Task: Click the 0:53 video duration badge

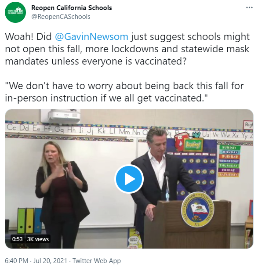Action: point(18,239)
